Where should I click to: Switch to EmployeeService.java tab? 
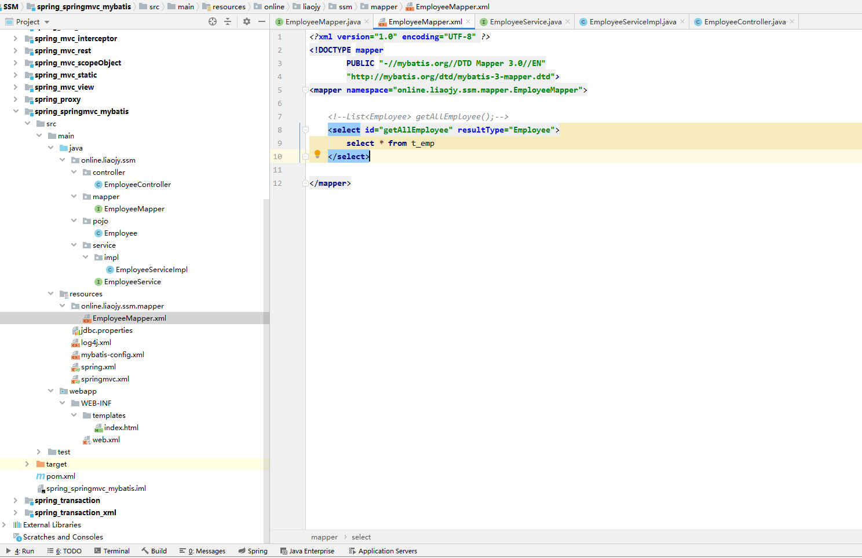pyautogui.click(x=525, y=21)
